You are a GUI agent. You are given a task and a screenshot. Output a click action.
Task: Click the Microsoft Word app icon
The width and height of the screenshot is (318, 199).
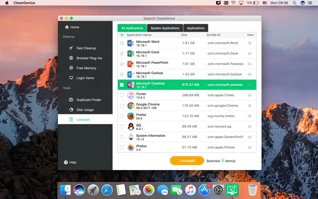coord(131,43)
